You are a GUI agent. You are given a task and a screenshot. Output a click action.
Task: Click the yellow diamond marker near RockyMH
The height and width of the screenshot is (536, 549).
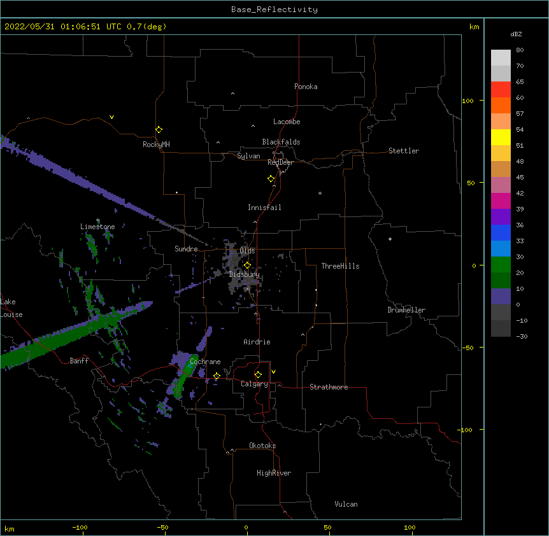click(x=159, y=129)
